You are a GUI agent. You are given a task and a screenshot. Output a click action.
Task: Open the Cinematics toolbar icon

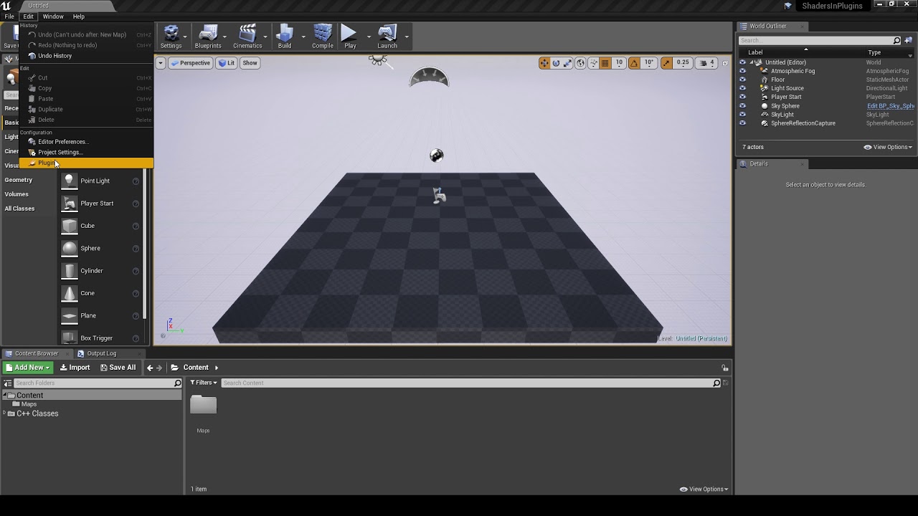click(247, 37)
